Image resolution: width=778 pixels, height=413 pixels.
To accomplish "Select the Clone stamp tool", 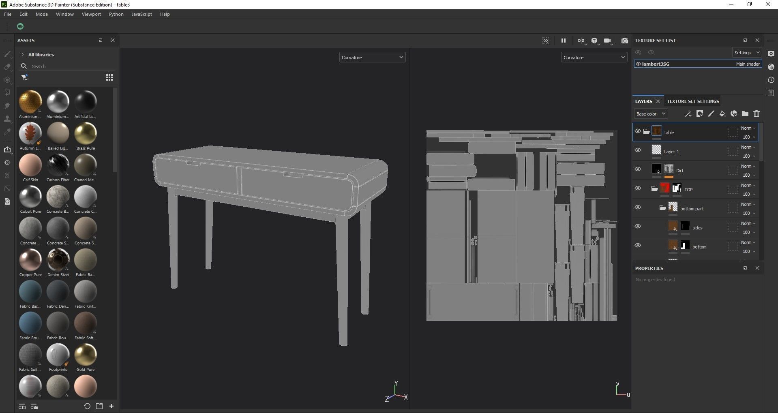I will click(7, 119).
